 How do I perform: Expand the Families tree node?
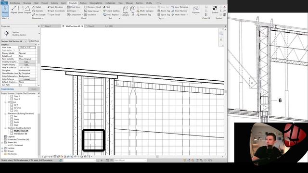2,148
